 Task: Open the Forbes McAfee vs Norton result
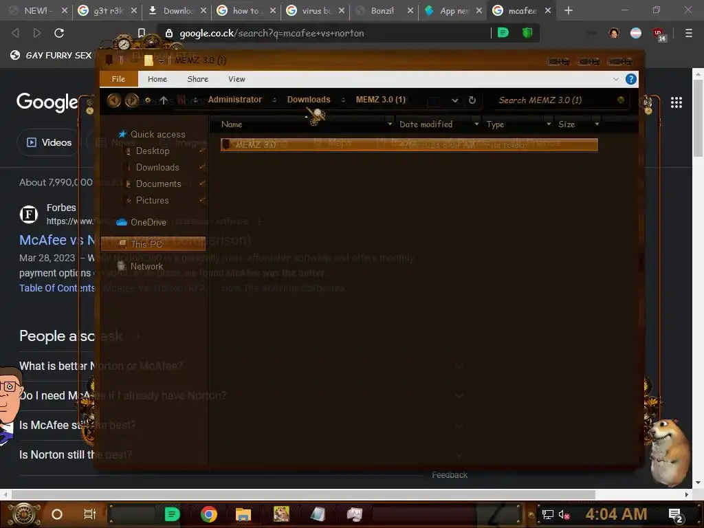(56, 240)
